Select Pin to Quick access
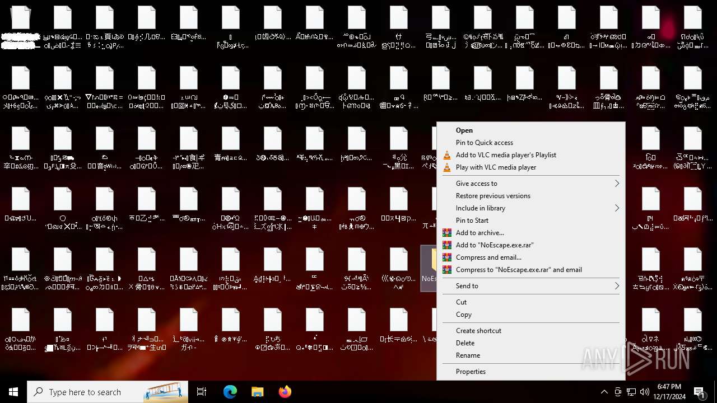The width and height of the screenshot is (717, 403). (x=531, y=143)
